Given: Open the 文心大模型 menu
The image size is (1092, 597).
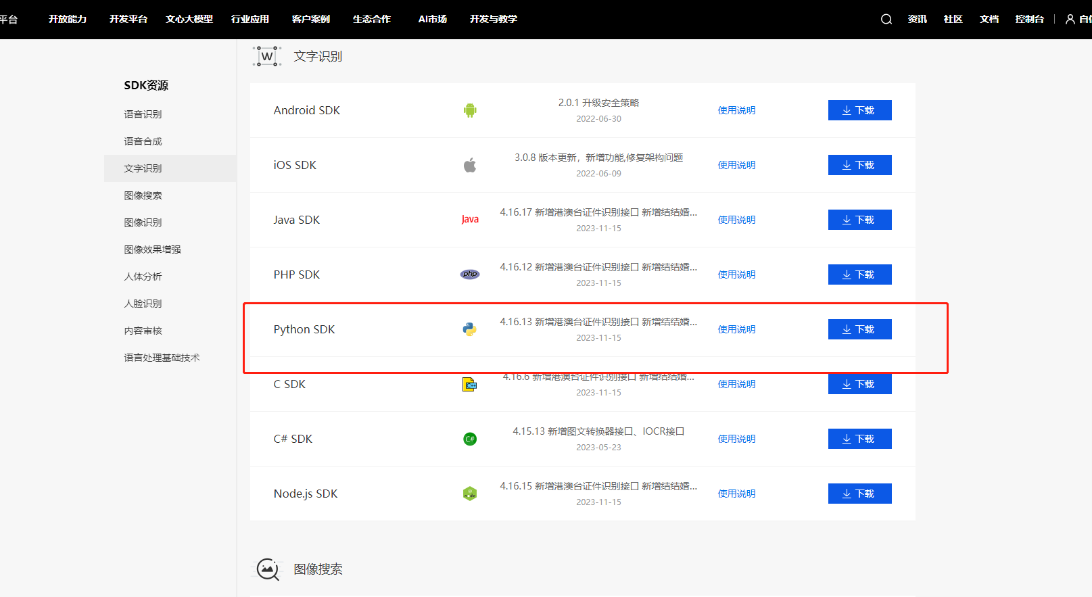Looking at the screenshot, I should tap(189, 19).
